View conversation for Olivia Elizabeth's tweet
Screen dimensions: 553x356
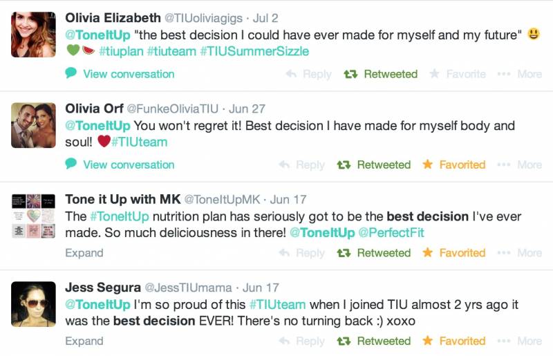pos(120,74)
